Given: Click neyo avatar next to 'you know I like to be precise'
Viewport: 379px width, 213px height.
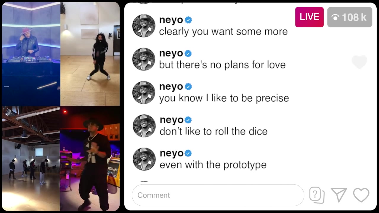Looking at the screenshot, I should click(x=144, y=93).
